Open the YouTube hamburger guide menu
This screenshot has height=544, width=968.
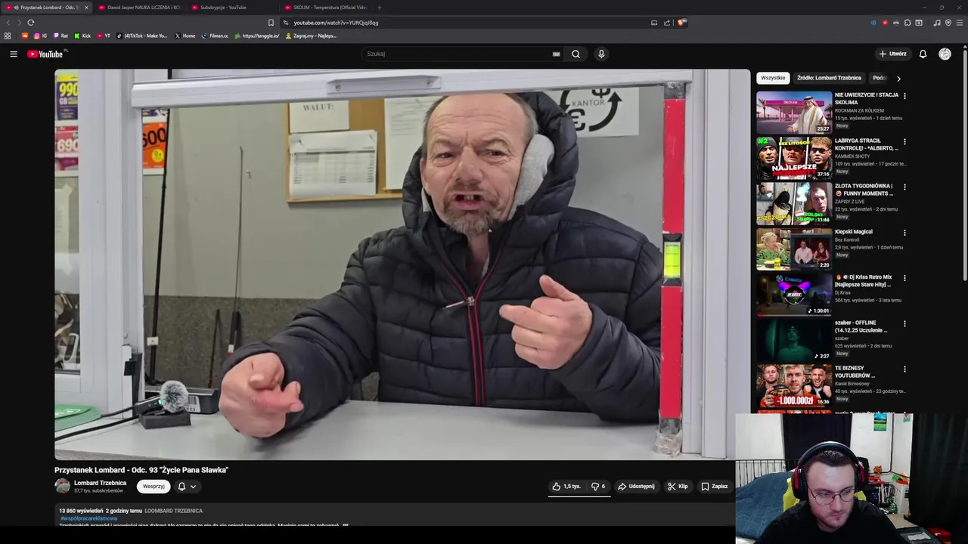13,54
